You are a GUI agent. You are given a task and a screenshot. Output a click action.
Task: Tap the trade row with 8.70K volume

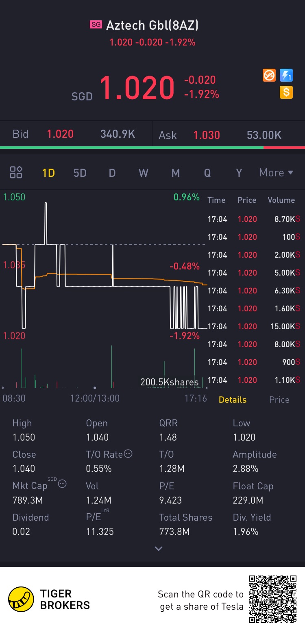click(254, 219)
